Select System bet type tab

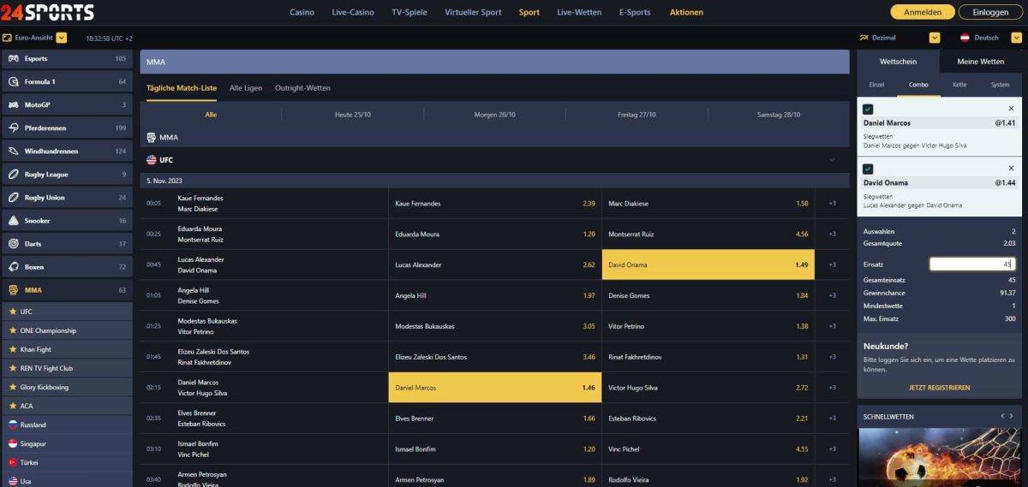tap(1000, 85)
